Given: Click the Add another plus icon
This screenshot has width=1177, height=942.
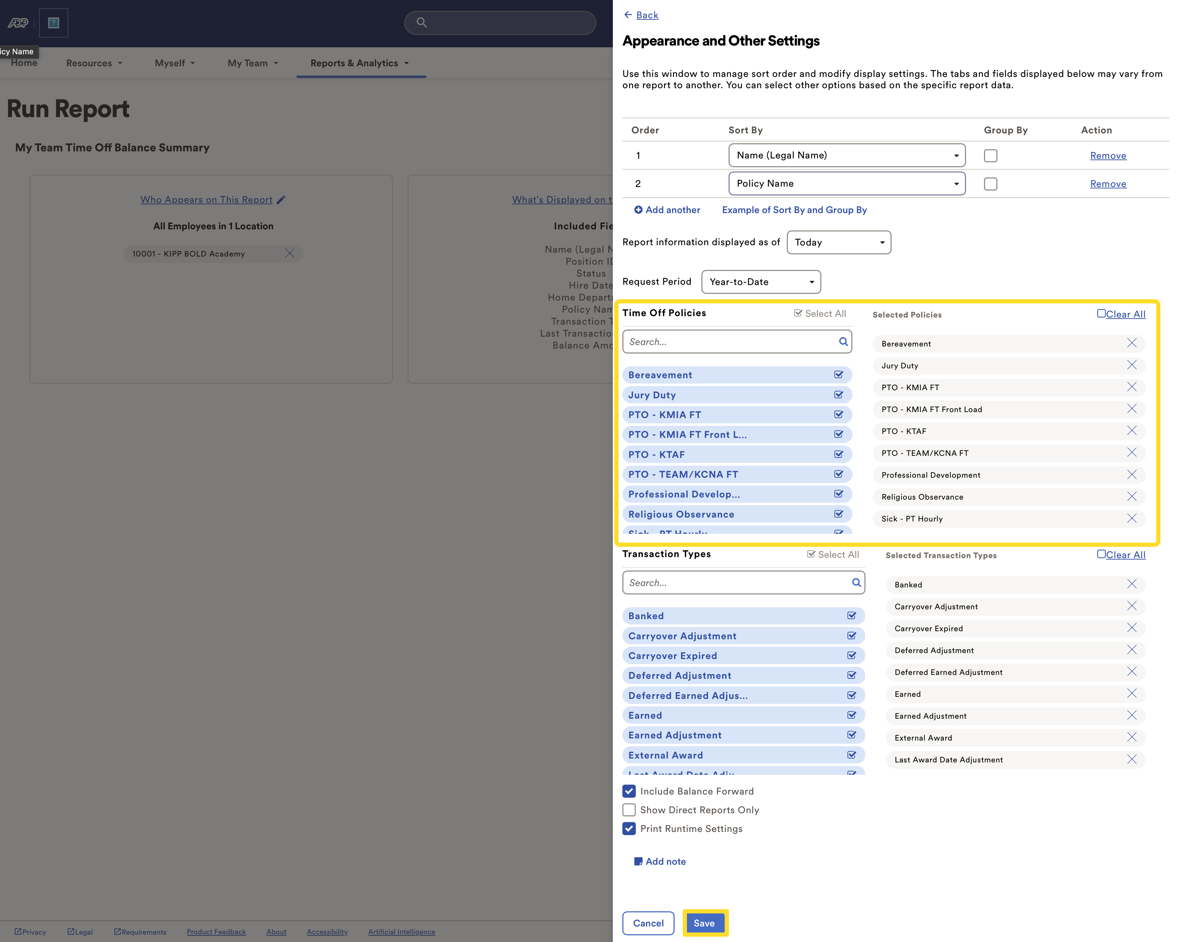Looking at the screenshot, I should tap(638, 210).
